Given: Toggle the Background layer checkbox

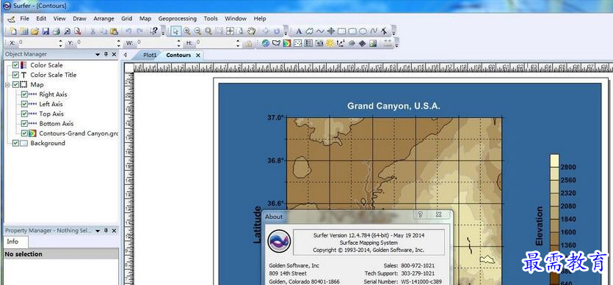Looking at the screenshot, I should [x=15, y=144].
